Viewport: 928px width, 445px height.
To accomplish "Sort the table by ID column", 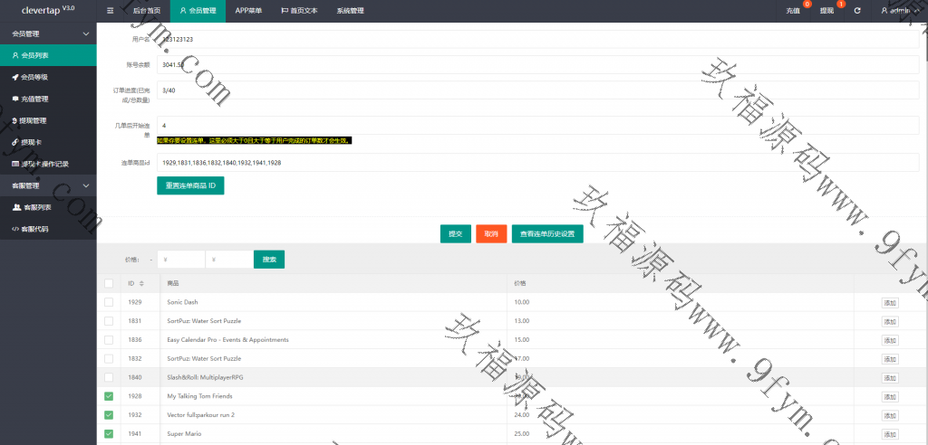I will point(141,284).
